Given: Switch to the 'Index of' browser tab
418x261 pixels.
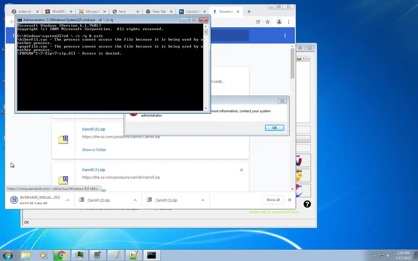Looking at the screenshot, I should 24,12.
